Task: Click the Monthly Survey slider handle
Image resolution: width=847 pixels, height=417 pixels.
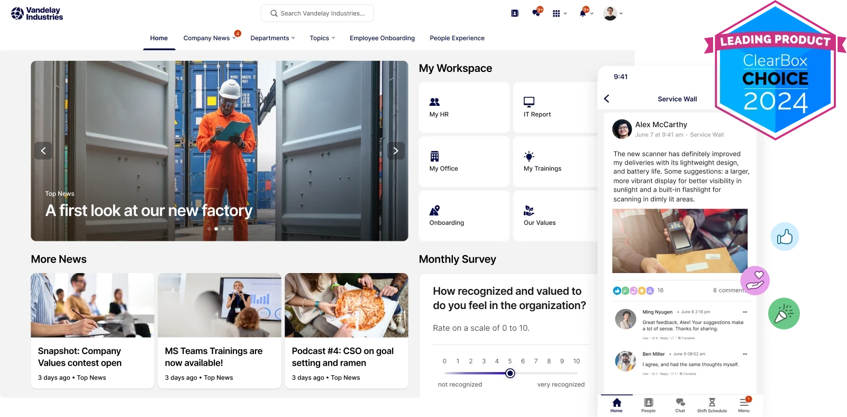Action: coord(510,374)
